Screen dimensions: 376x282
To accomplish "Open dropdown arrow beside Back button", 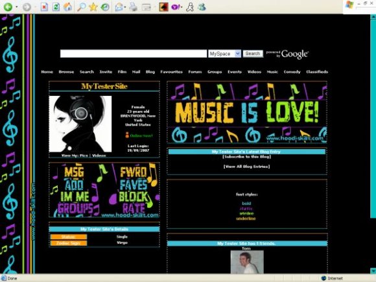I will click(x=17, y=7).
